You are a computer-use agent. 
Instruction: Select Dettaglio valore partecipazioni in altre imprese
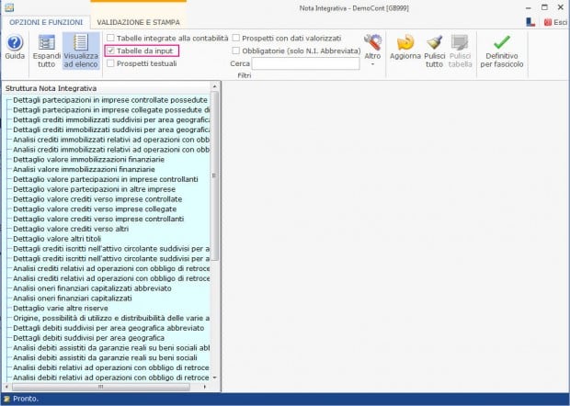click(94, 189)
